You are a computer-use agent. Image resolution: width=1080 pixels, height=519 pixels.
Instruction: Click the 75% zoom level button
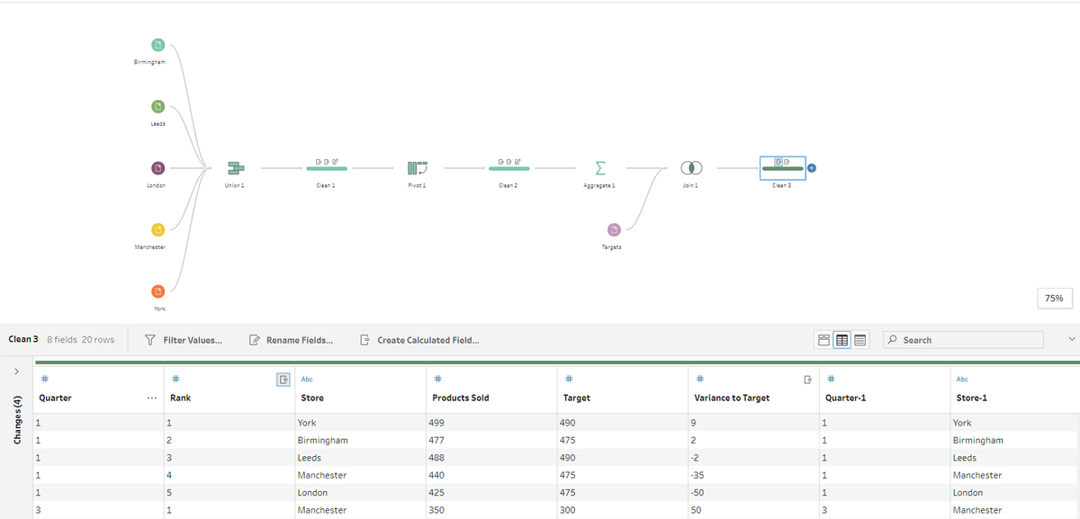pos(1054,298)
